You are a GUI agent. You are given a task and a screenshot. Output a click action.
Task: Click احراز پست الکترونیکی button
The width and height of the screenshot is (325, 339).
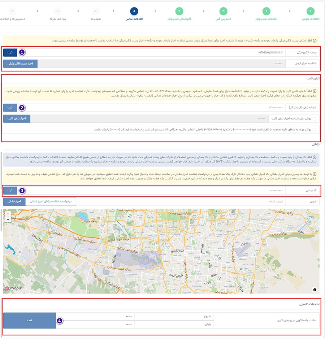click(20, 64)
